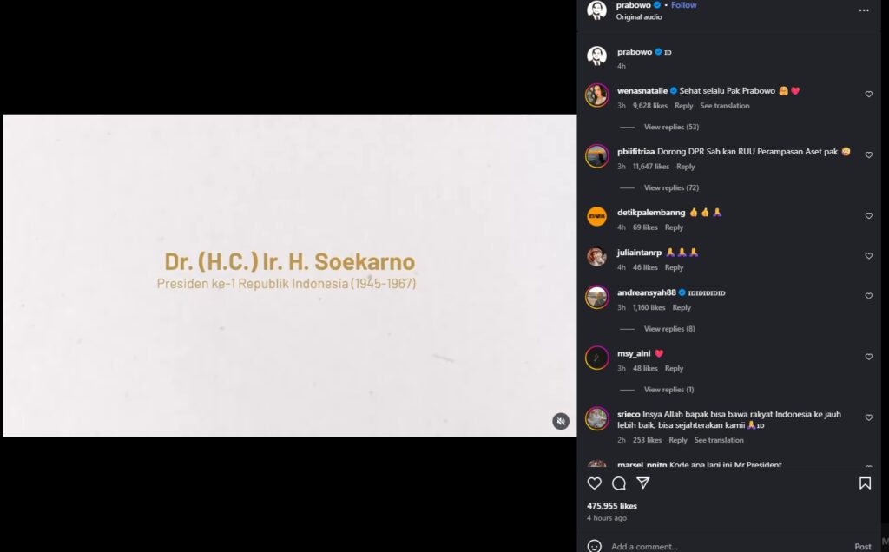Screen dimensions: 889x552
Task: Reply to srieco's comment
Action: (677, 440)
